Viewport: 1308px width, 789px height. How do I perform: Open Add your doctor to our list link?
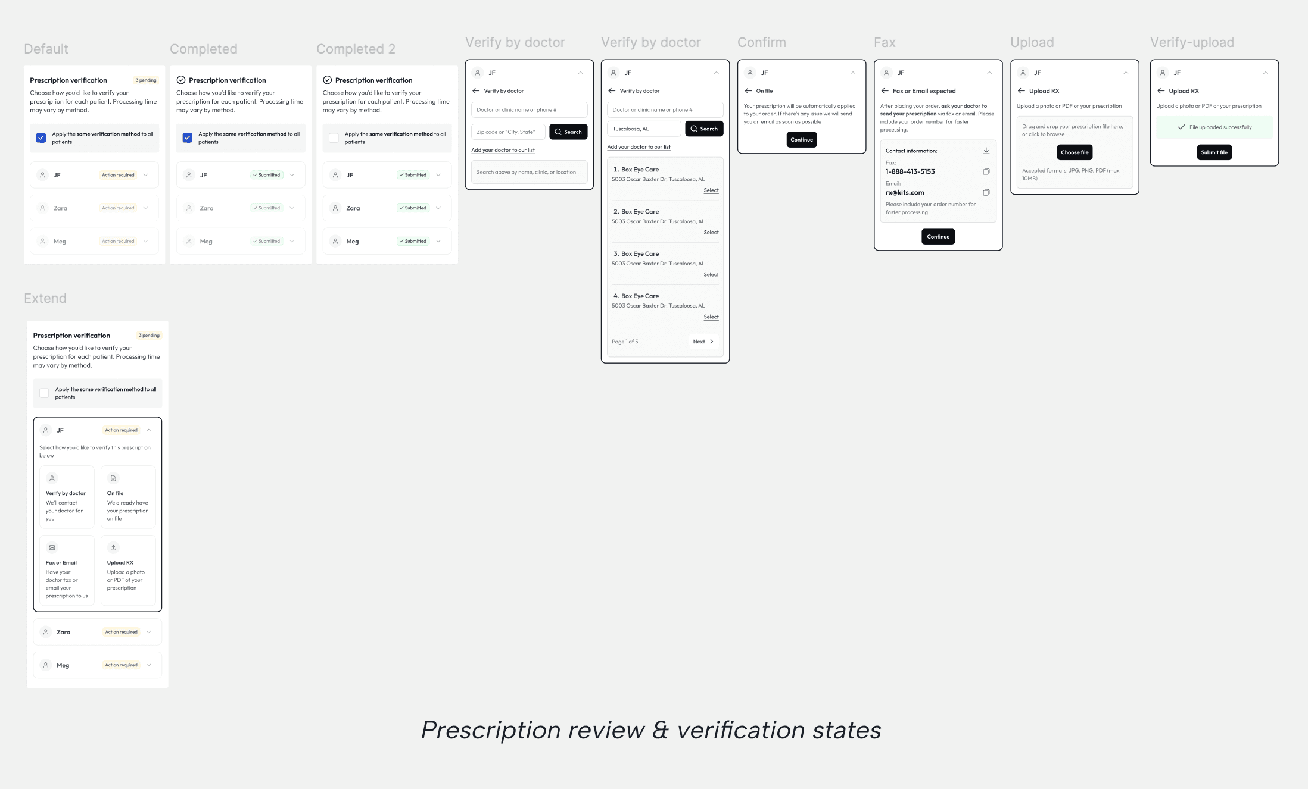coord(503,150)
